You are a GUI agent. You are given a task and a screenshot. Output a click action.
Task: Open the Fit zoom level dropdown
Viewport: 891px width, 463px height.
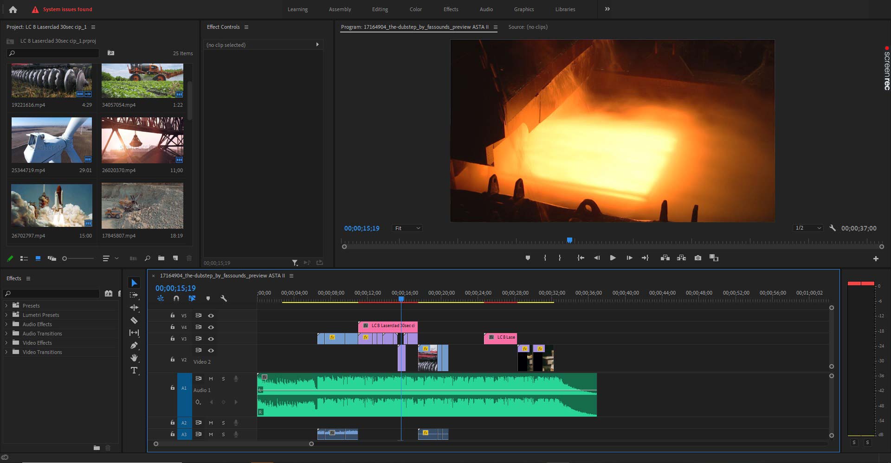tap(407, 228)
